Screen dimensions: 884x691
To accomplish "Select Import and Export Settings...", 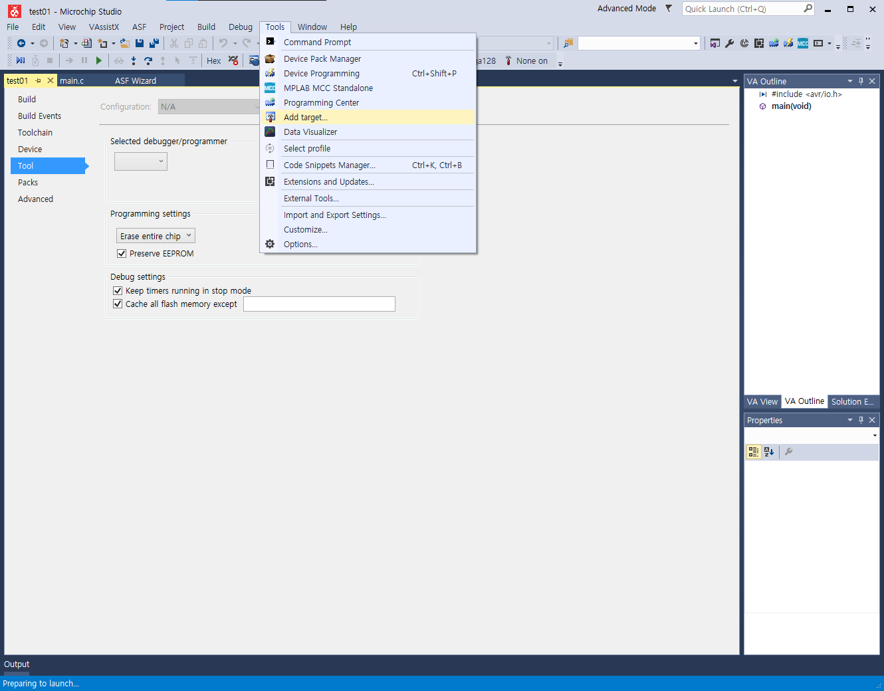I will pyautogui.click(x=368, y=215).
